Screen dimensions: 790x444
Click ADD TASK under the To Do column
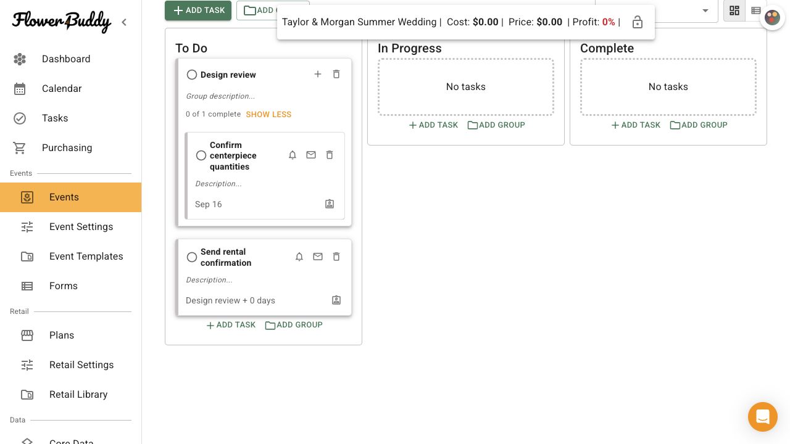click(x=231, y=325)
